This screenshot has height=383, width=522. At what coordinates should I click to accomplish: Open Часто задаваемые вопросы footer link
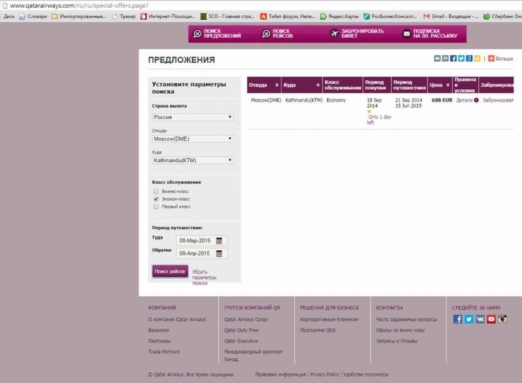(406, 320)
